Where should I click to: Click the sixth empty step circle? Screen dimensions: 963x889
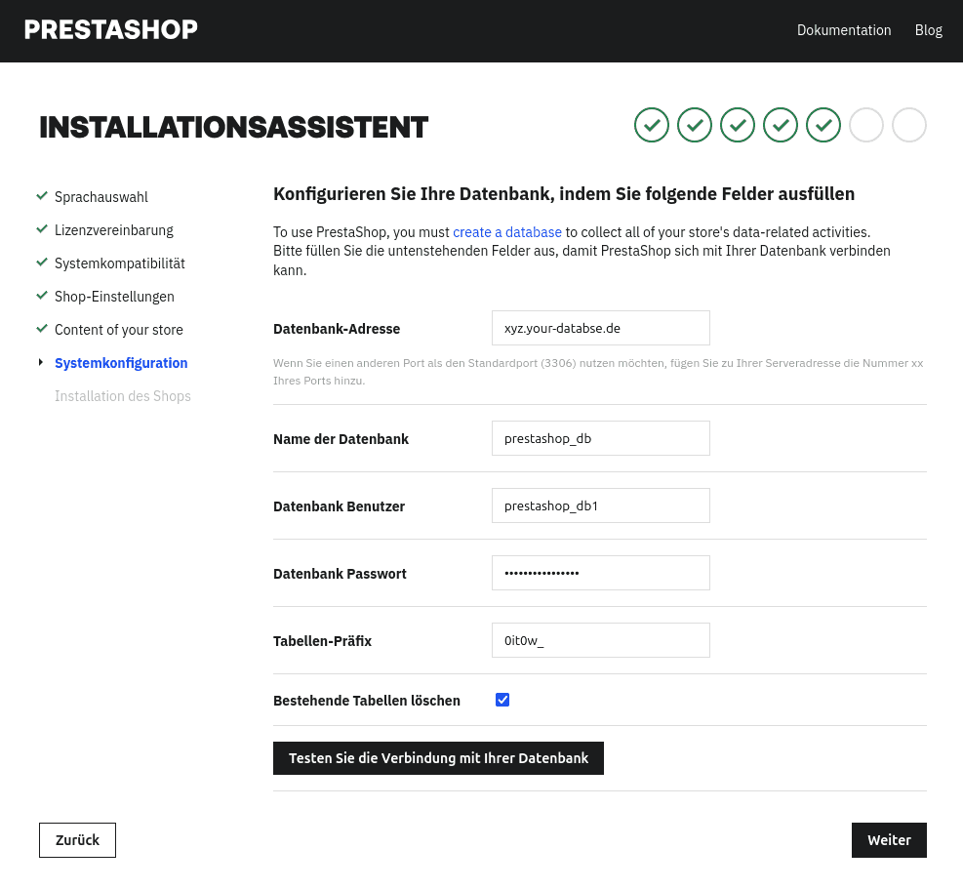[x=866, y=125]
